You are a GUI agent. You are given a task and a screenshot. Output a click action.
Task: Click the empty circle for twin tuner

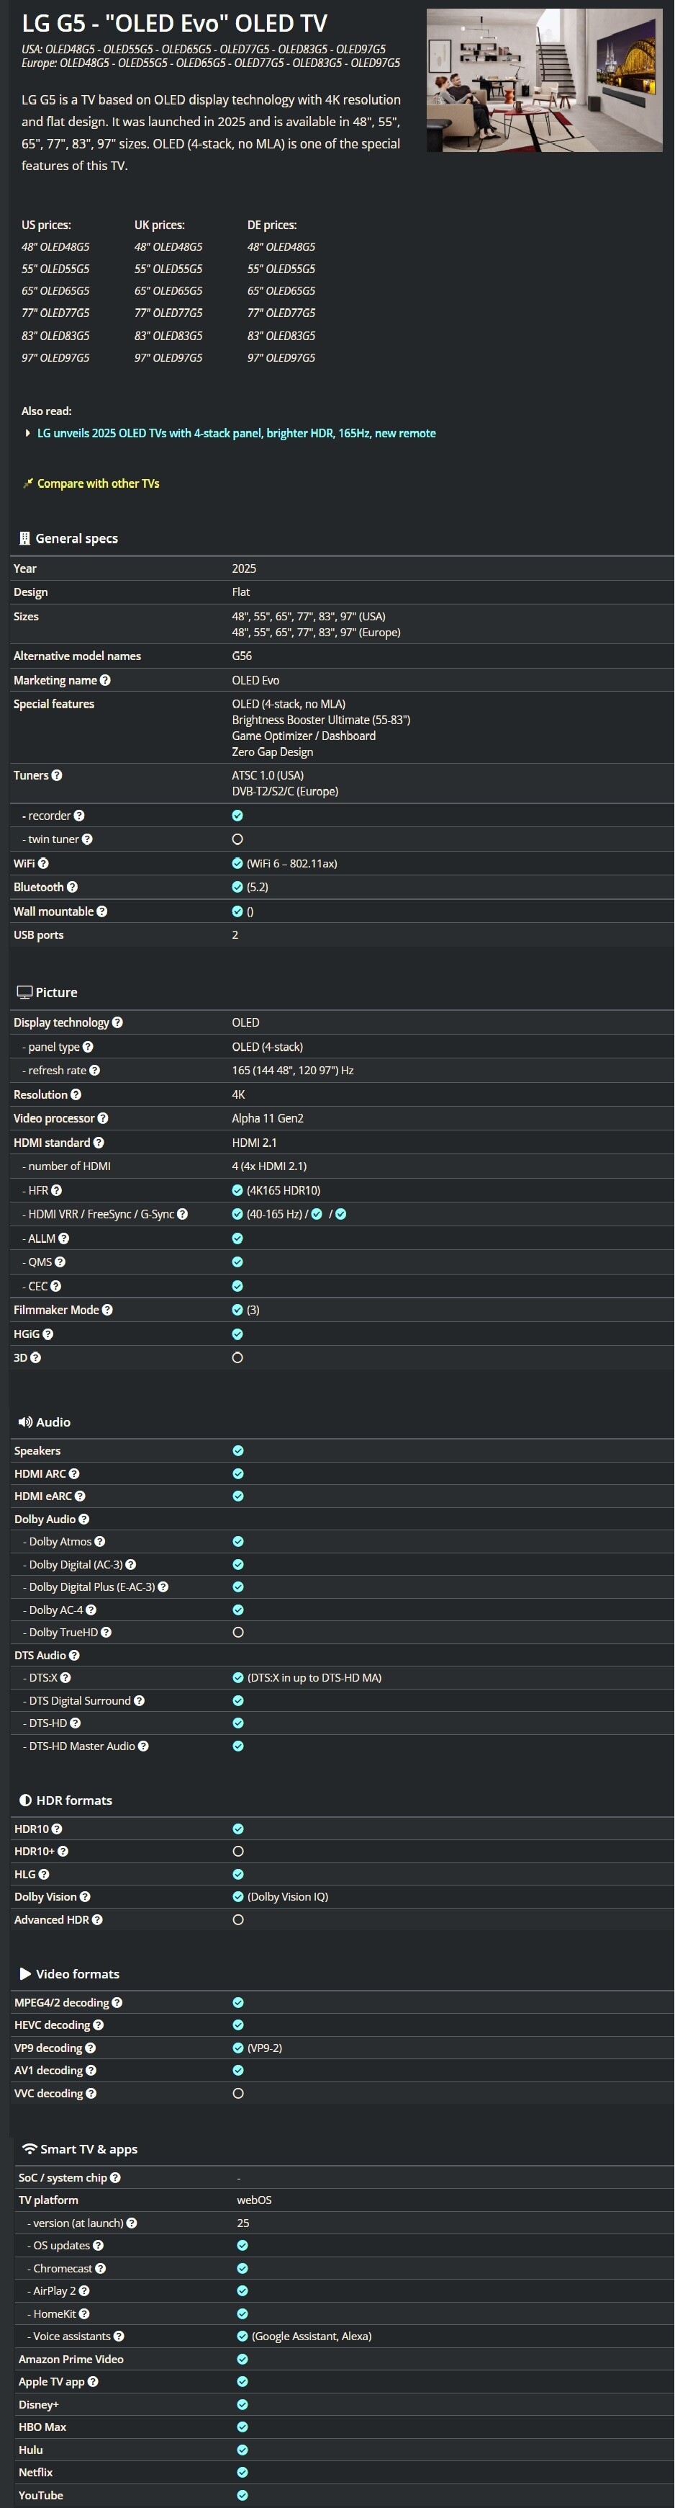(x=237, y=839)
